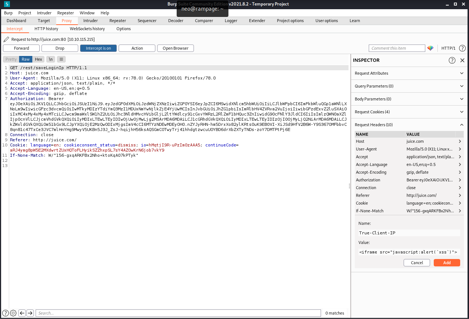Open the Help menu
Viewport: 469px width, 319px height.
point(105,13)
